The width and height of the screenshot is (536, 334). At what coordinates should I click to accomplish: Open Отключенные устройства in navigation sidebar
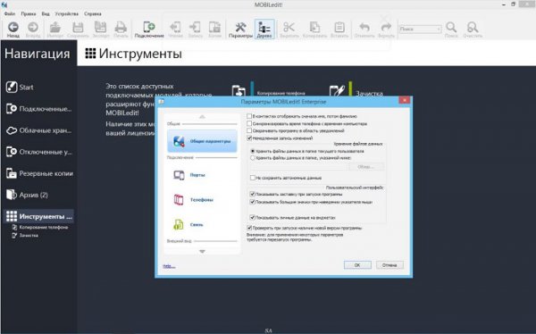click(38, 152)
